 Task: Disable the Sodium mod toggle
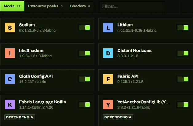click(x=85, y=28)
